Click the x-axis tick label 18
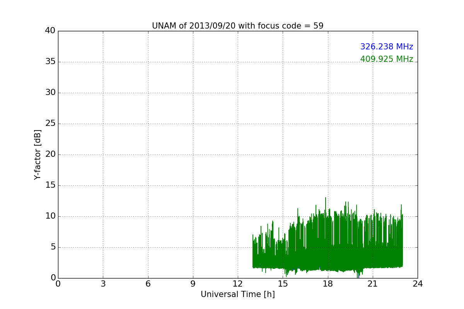Image resolution: width=464 pixels, height=309 pixels. tap(328, 284)
